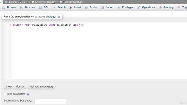Open Table: transactions breadcrumb link
187x105 pixels.
pyautogui.click(x=73, y=2)
